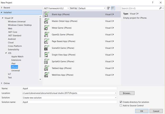This screenshot has width=165, height=114.
Task: Select the OpenGL Game (iPhone) template icon
Action: [47, 34]
